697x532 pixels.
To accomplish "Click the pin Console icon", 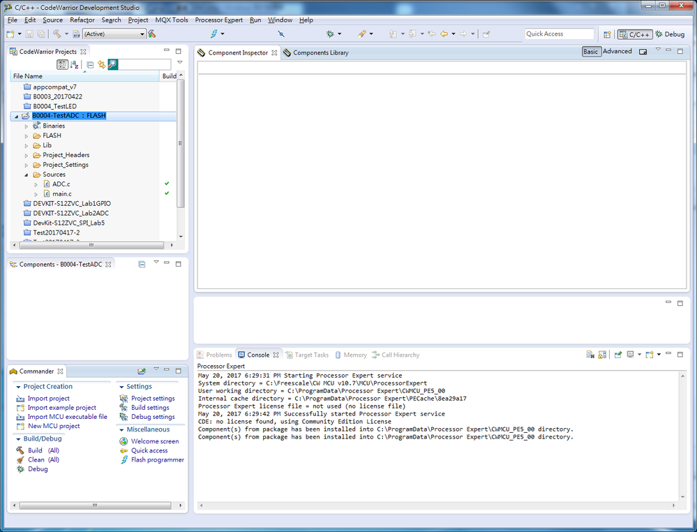I will pos(618,355).
